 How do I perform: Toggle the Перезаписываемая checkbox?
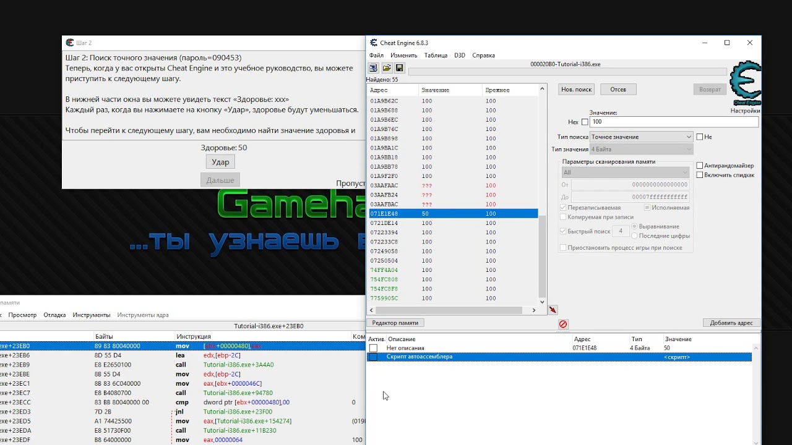[563, 208]
